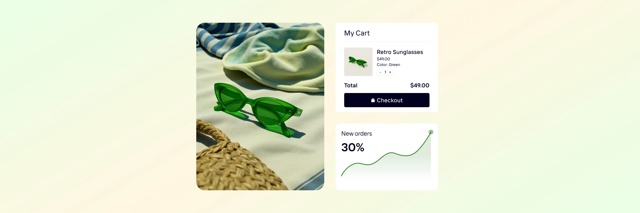Click the minus icon to decrease quantity
640x213 pixels.
coord(380,72)
